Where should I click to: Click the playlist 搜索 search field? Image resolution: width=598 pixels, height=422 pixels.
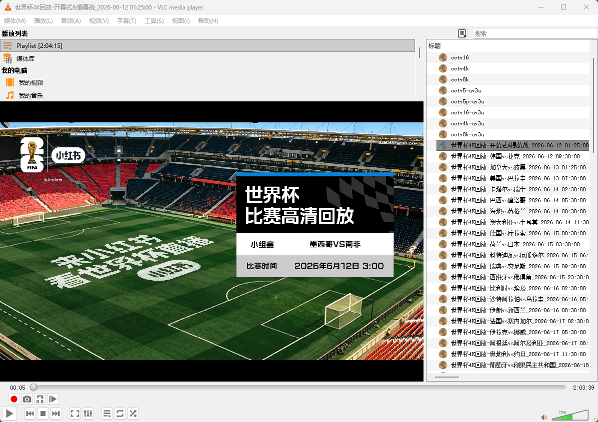pyautogui.click(x=535, y=33)
